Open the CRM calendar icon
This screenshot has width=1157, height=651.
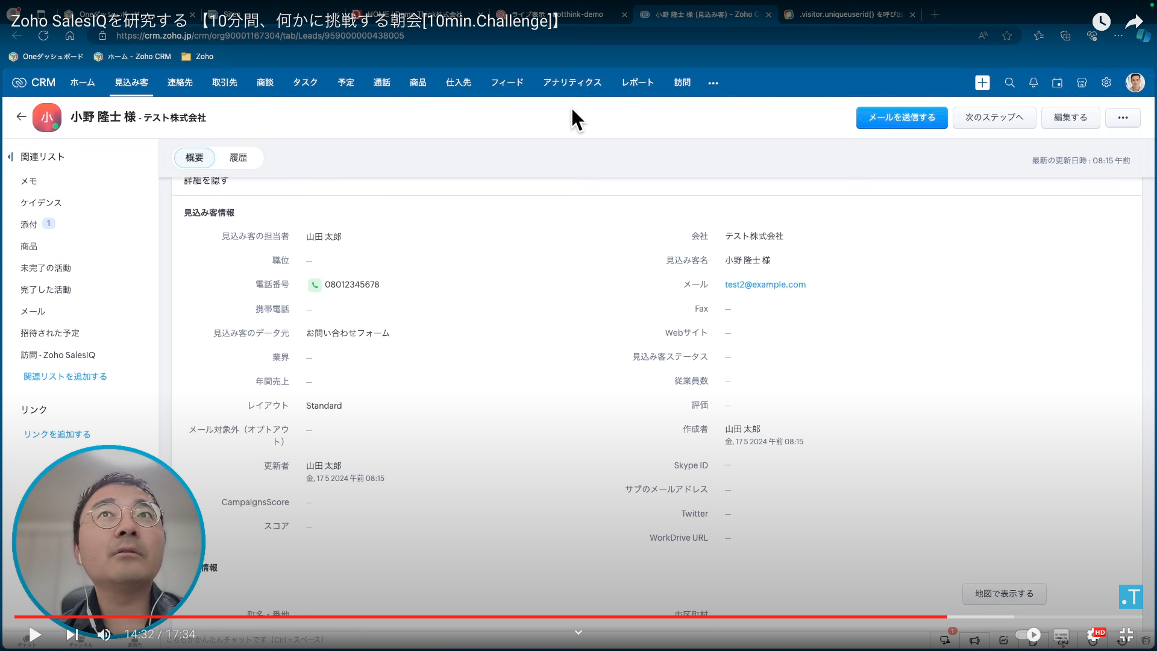pyautogui.click(x=1058, y=83)
